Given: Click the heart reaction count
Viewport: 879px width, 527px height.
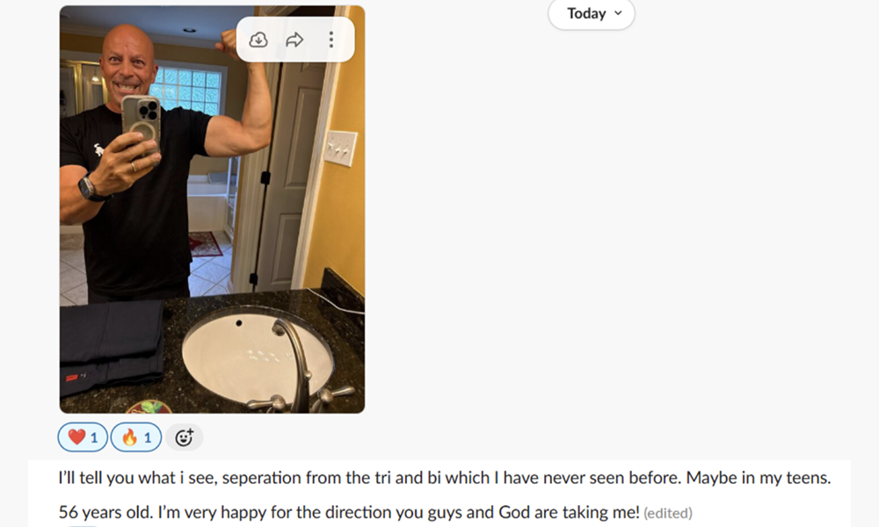Looking at the screenshot, I should point(94,437).
